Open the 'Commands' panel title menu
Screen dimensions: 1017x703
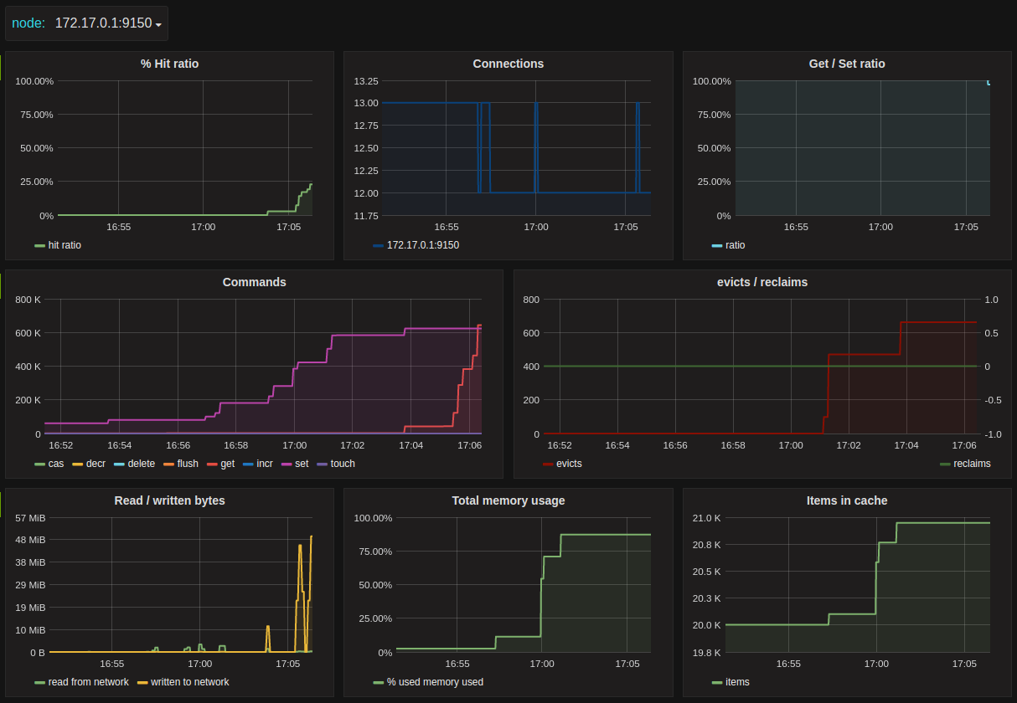pyautogui.click(x=254, y=282)
